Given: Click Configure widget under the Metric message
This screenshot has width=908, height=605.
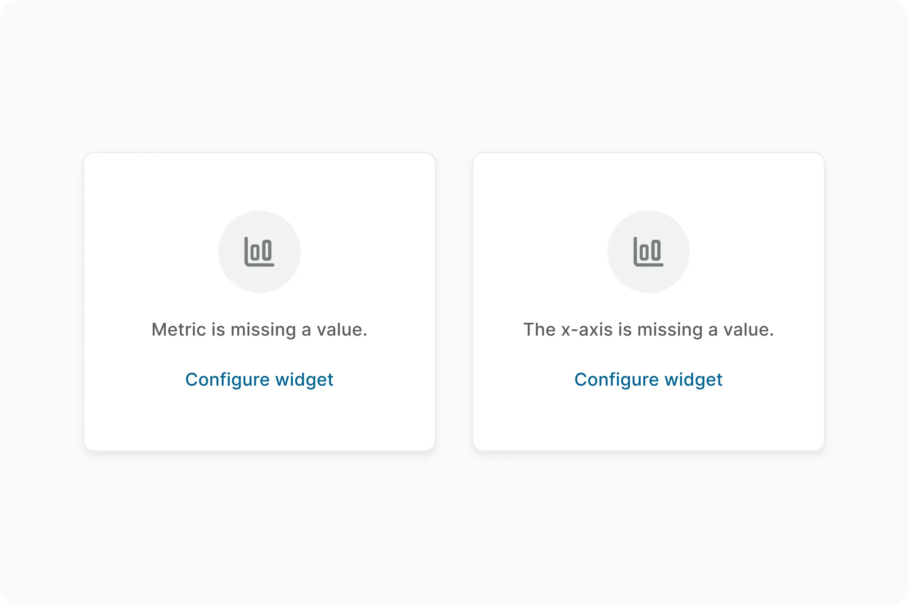Looking at the screenshot, I should point(260,379).
